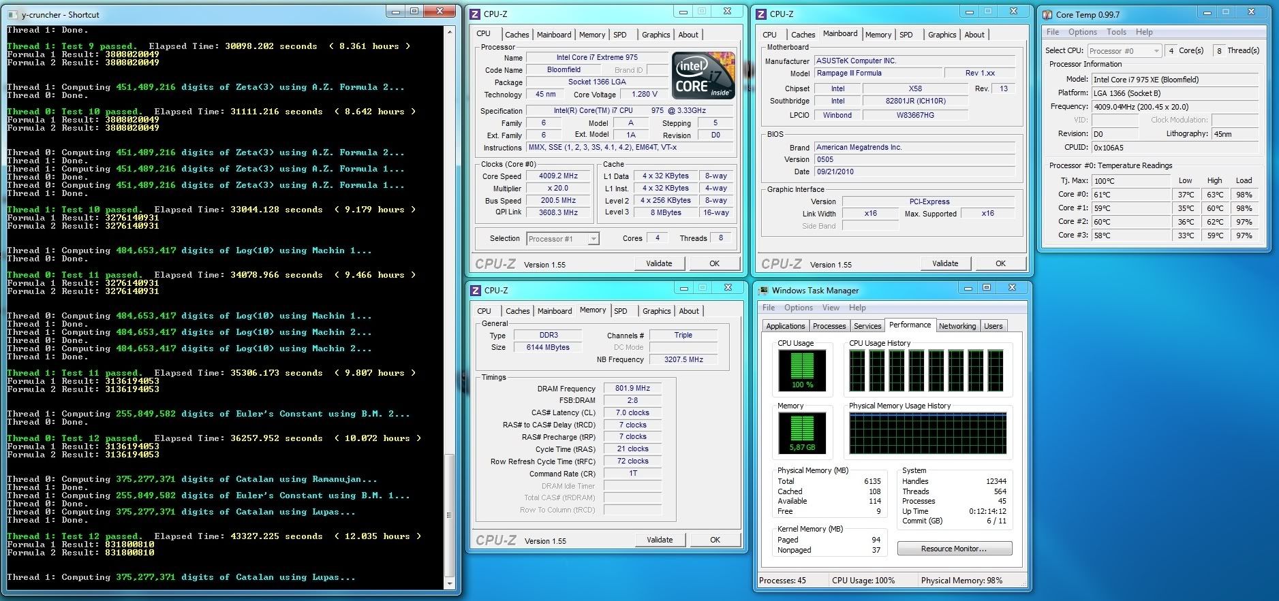Click Core Voltage 1.280 V value
The image size is (1279, 601).
[x=645, y=95]
